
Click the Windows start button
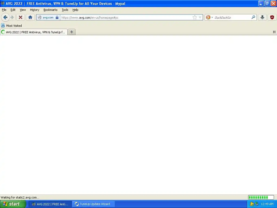pos(13,204)
